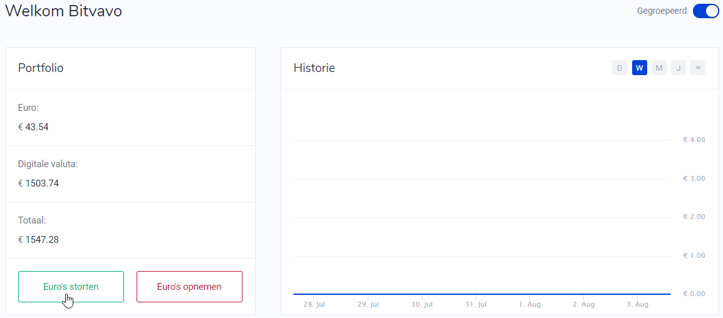Select the D day history range
This screenshot has width=723, height=318.
click(x=620, y=68)
